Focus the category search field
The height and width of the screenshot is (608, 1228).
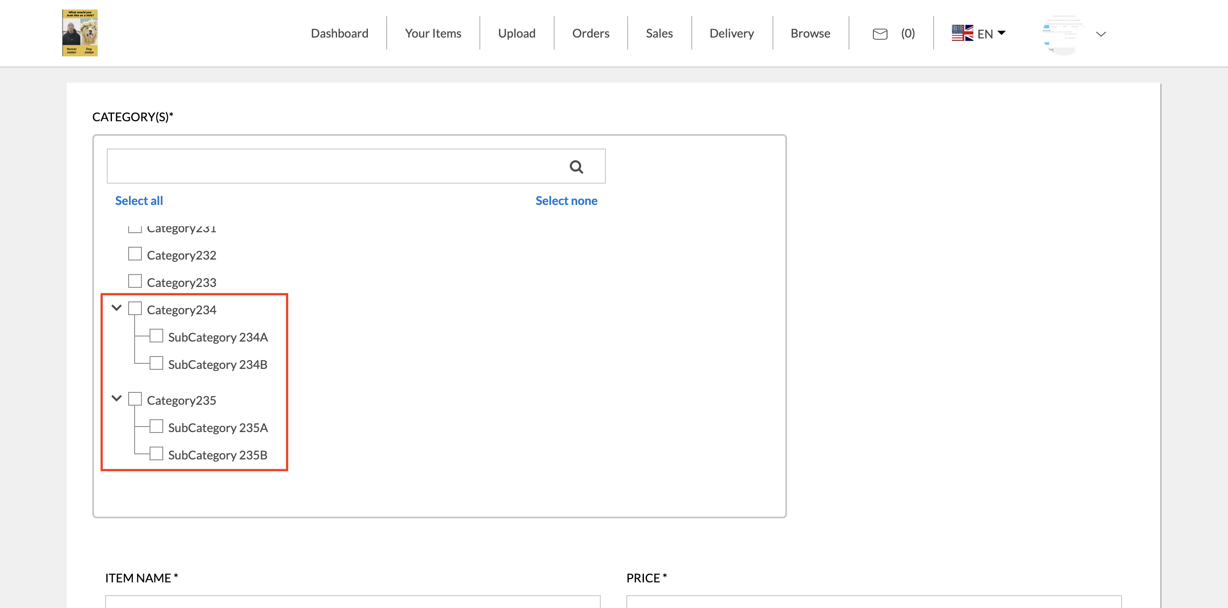click(334, 166)
